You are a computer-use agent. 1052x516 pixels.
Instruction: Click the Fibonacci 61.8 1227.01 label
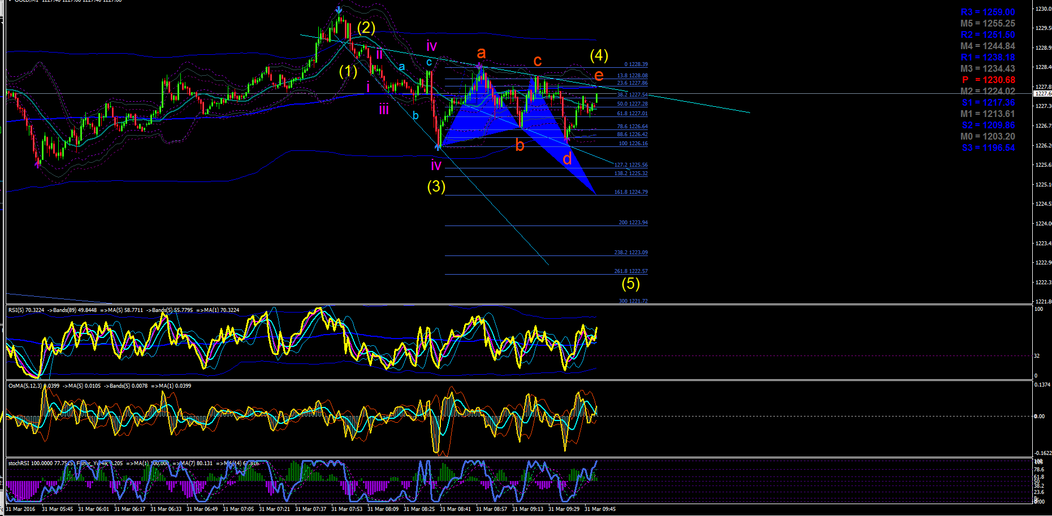633,114
